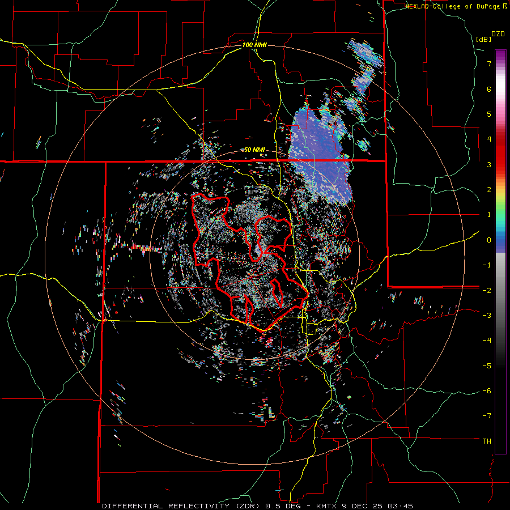This screenshot has height=510, width=510.
Task: Click the 2 value on the color scale
Action: pyautogui.click(x=489, y=190)
